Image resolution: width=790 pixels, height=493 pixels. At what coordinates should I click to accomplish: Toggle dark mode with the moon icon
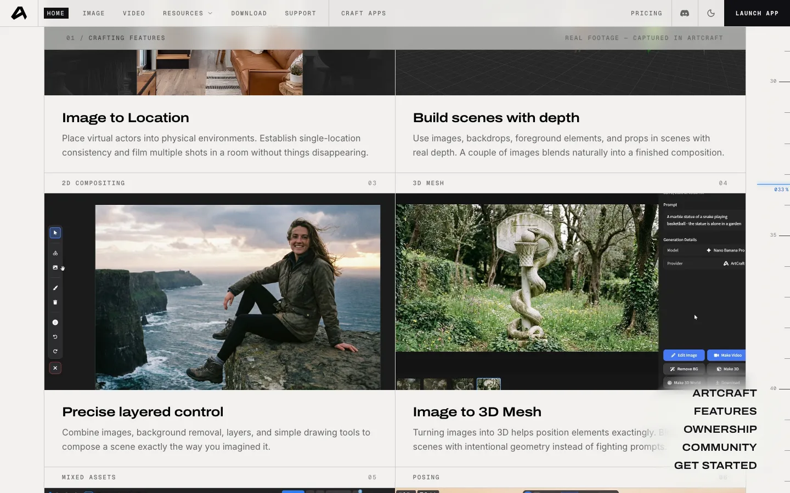tap(711, 13)
